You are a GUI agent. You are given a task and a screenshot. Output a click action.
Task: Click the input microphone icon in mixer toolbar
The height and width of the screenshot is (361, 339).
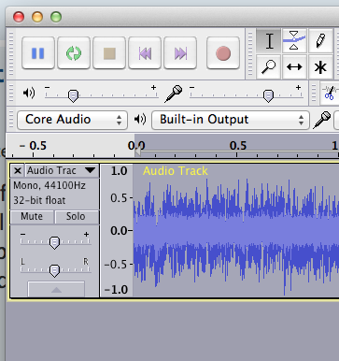pos(174,94)
